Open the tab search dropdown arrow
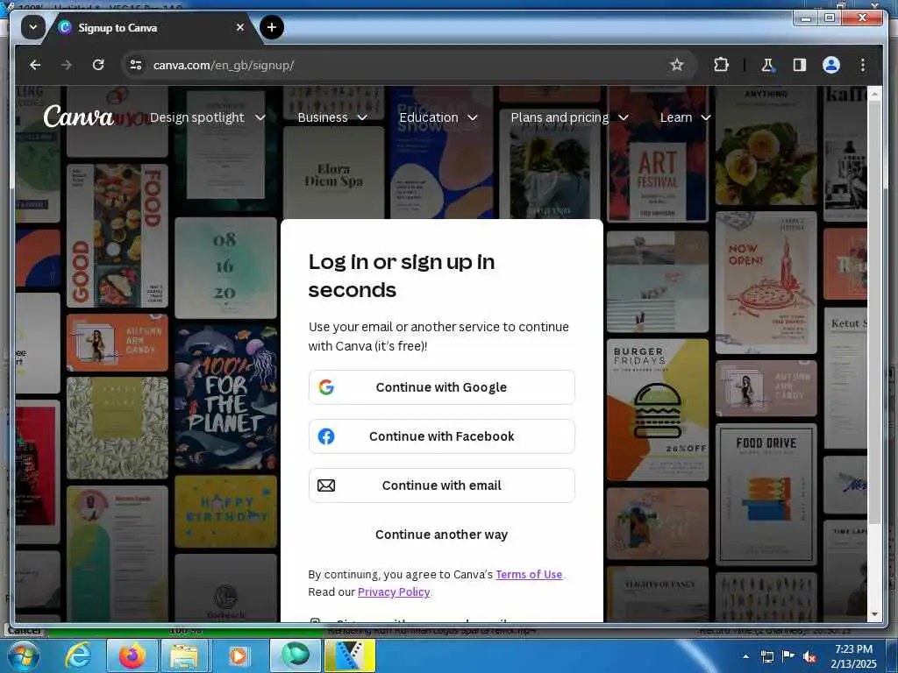 32,27
